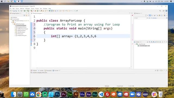The image size is (174, 98).
Task: Click the Open Perspective icon
Action: 164,11
